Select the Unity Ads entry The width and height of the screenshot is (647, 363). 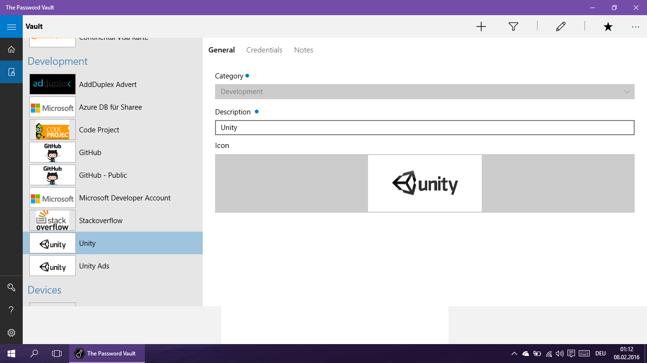(113, 266)
